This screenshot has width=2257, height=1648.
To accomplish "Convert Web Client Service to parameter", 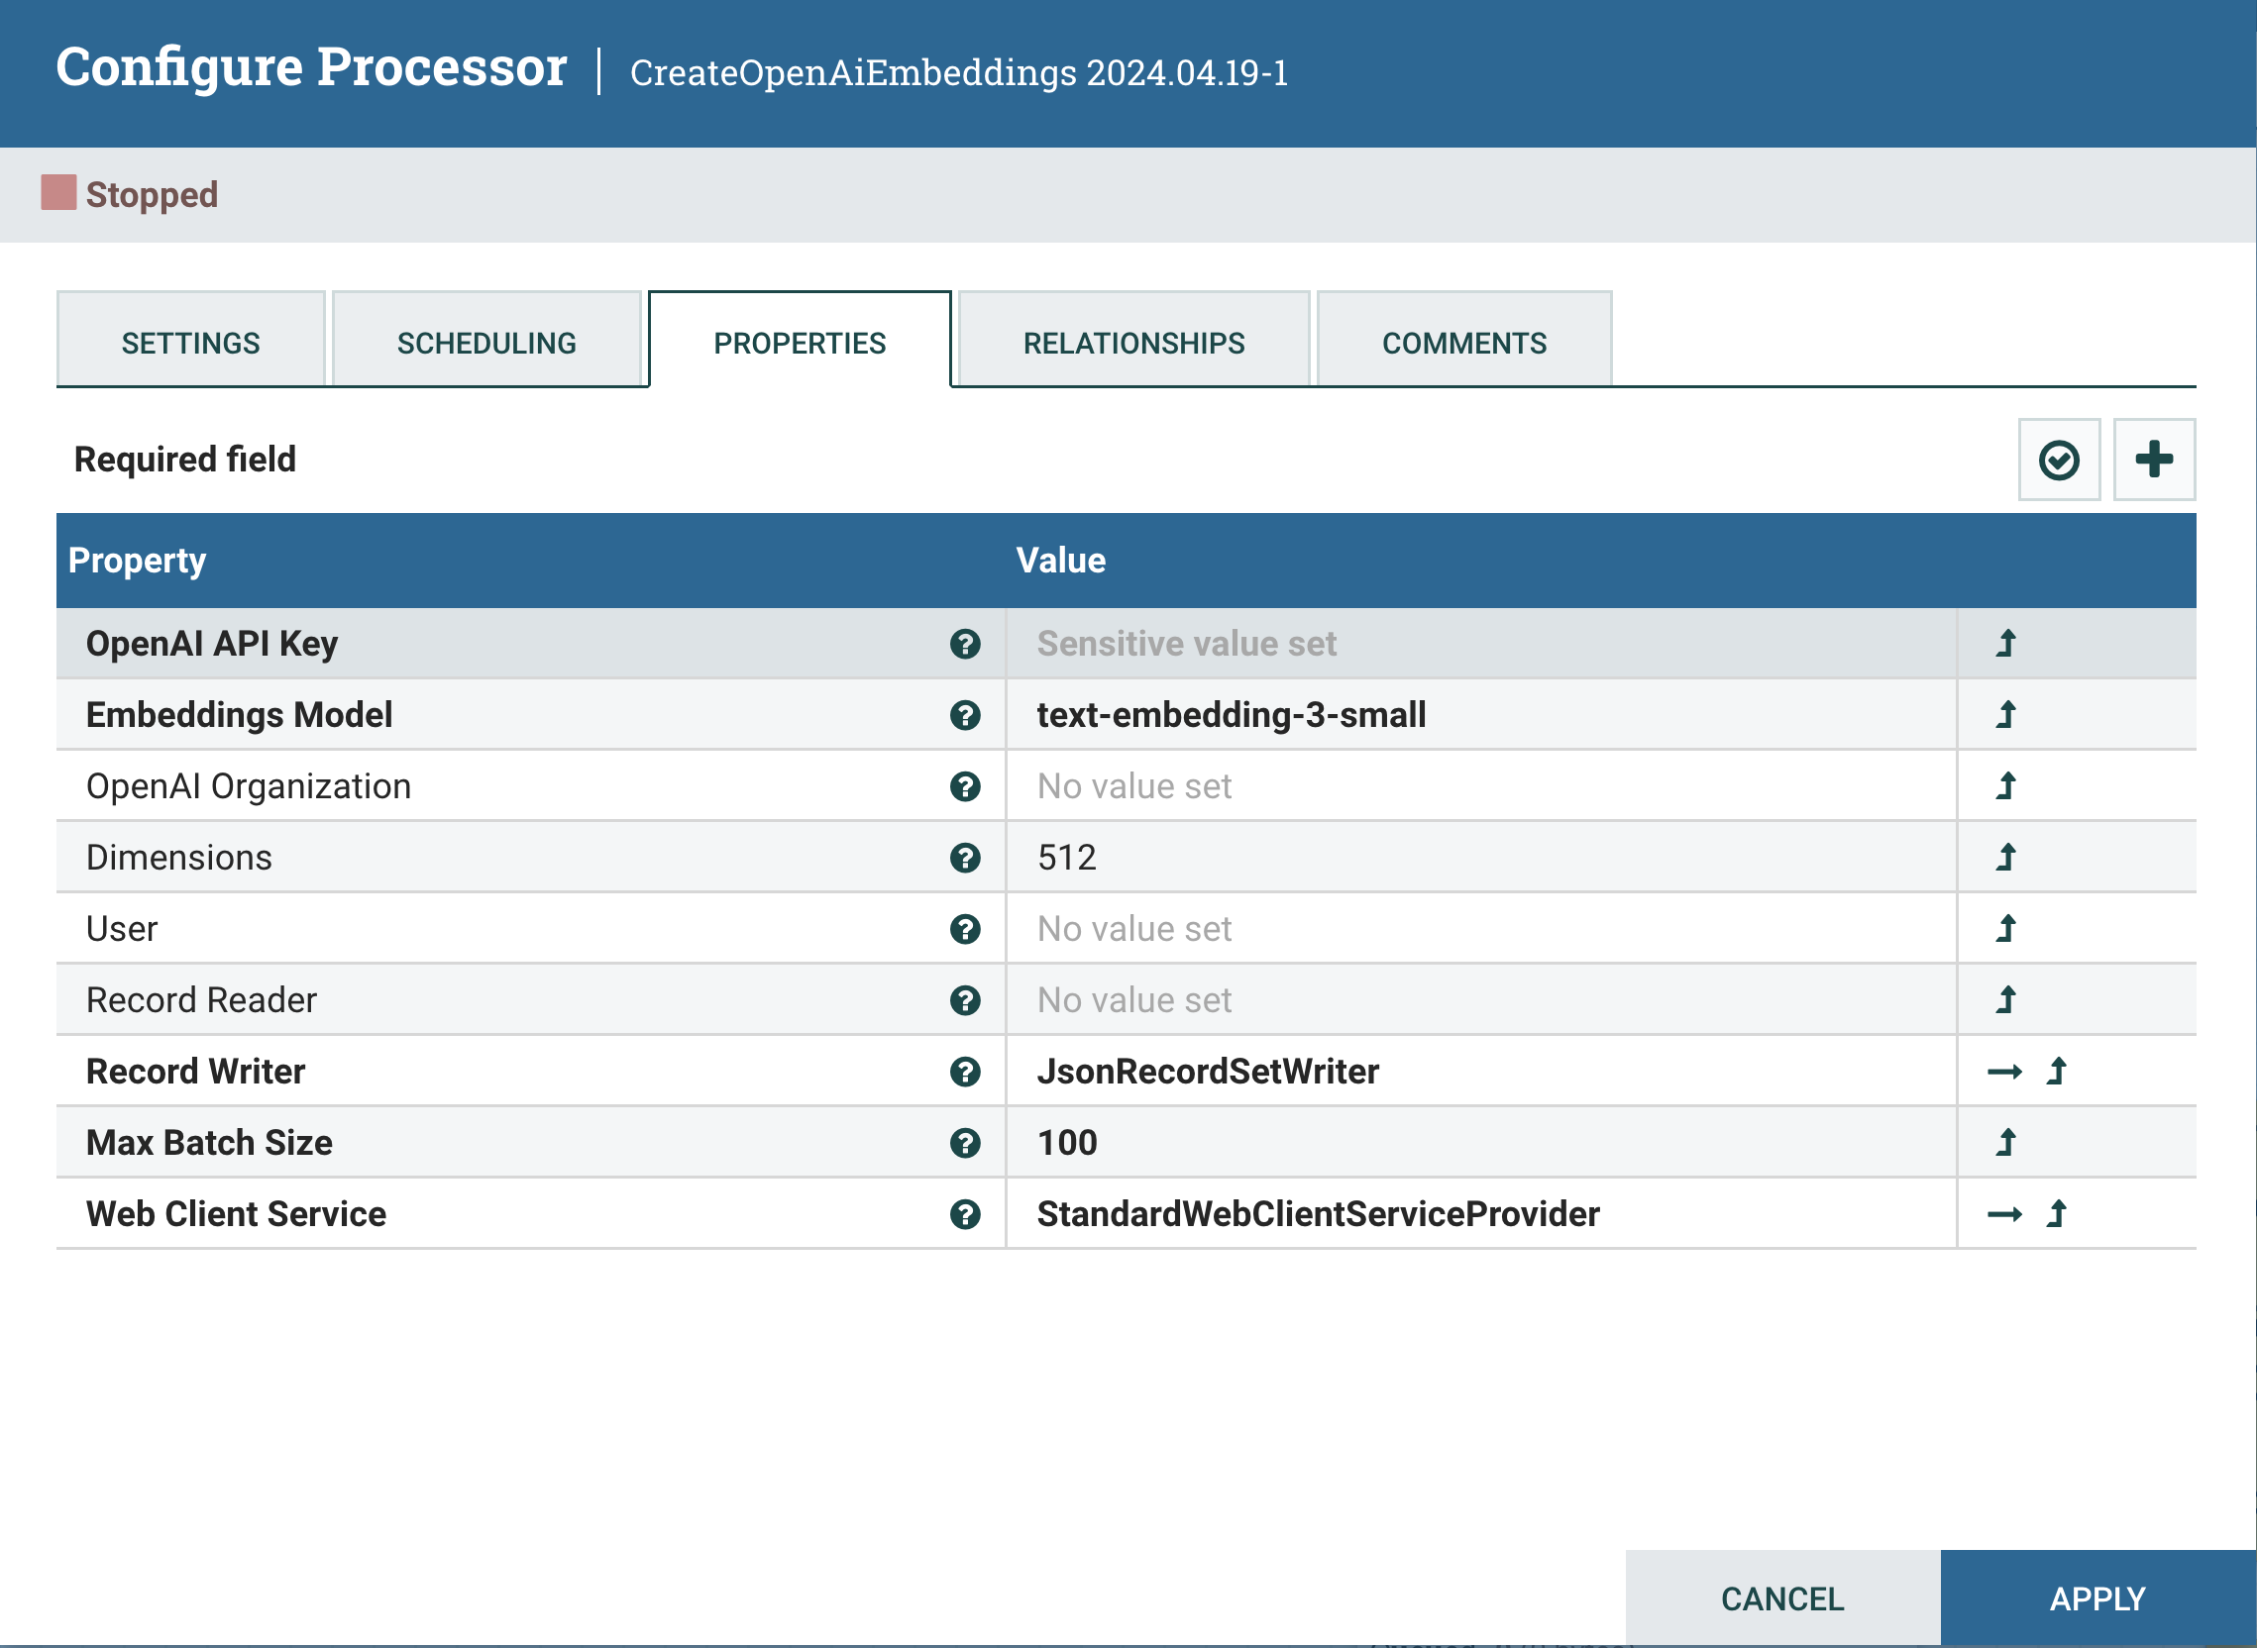I will coord(2057,1215).
